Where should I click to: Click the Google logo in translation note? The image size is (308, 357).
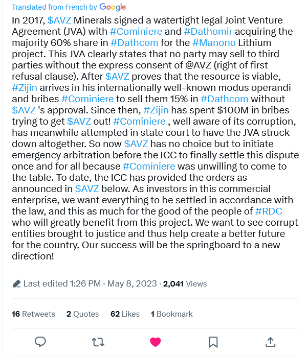click(113, 7)
